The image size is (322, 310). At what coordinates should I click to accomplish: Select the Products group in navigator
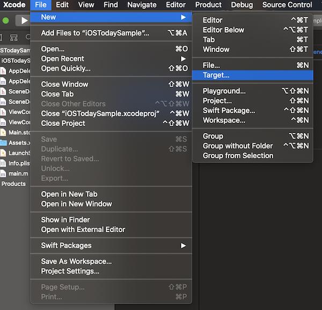(13, 184)
